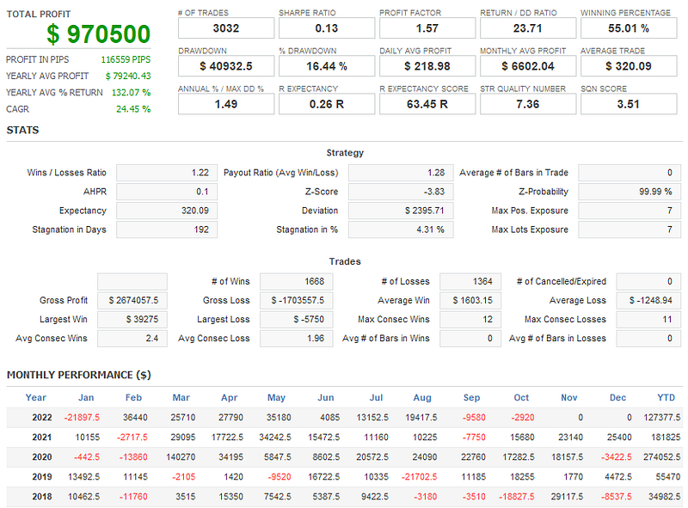This screenshot has height=508, width=688.
Task: Click the Yearly Avg % Return value 132.07 %
Action: click(131, 93)
